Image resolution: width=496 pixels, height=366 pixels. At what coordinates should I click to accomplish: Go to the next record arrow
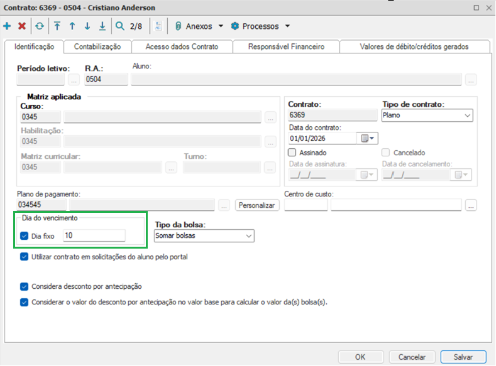coord(87,26)
